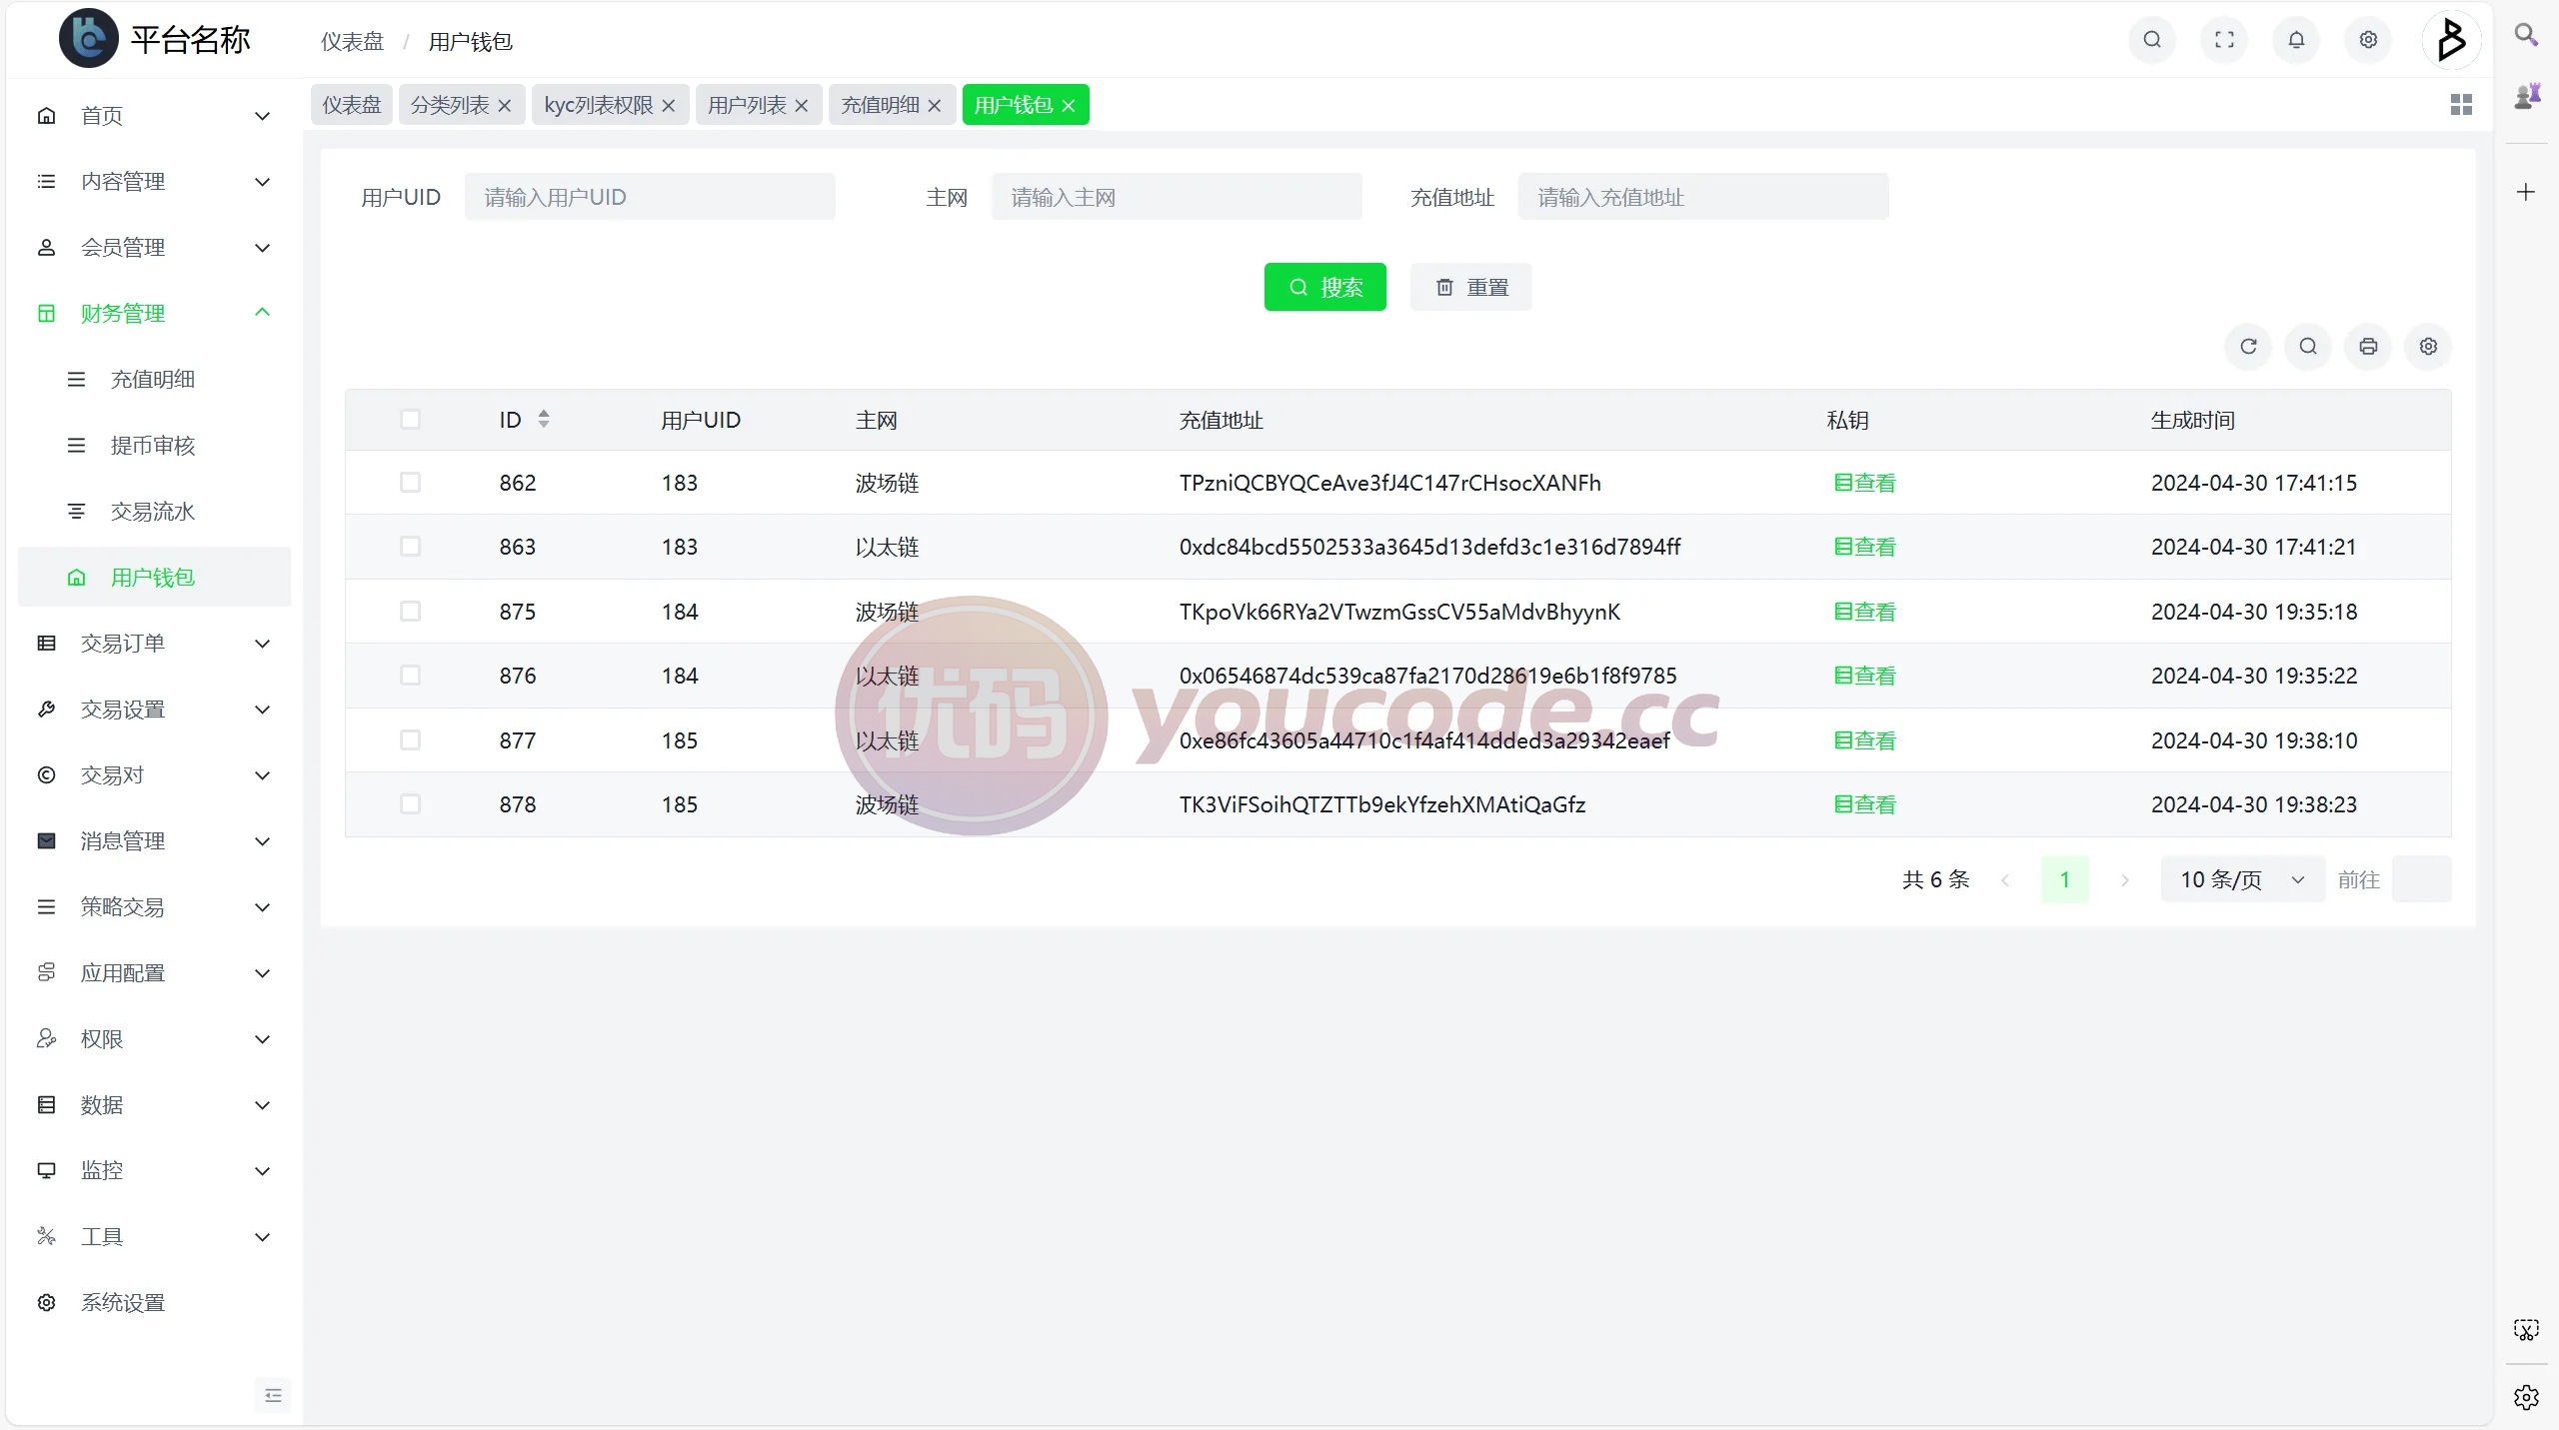Expand the 权限 sidebar menu

pos(154,1039)
